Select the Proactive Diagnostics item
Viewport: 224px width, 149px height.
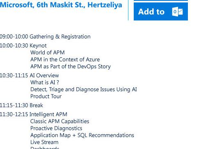tap(56, 128)
